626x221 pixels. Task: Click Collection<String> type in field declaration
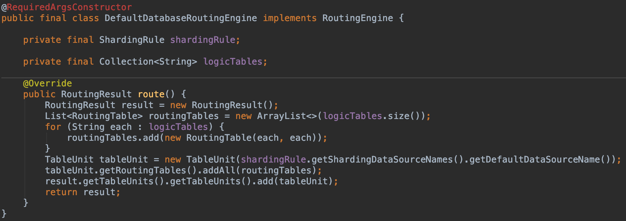[148, 62]
